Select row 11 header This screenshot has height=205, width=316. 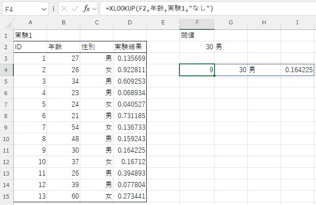click(x=6, y=150)
